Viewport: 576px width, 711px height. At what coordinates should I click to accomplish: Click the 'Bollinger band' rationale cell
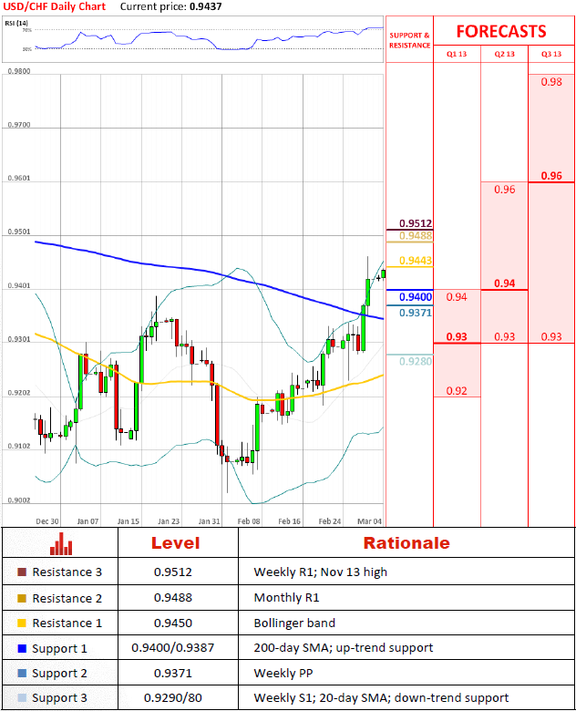(x=294, y=623)
